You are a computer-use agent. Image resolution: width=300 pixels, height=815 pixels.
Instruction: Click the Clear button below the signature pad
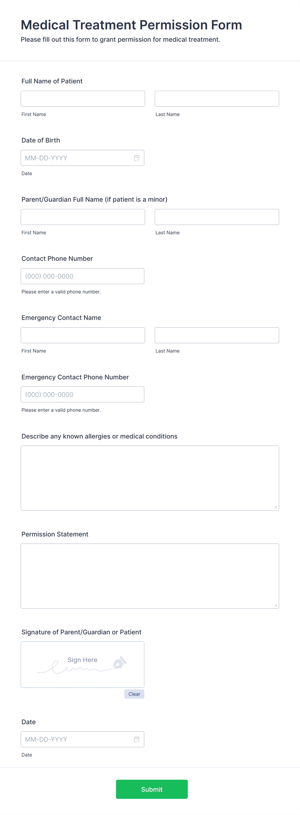click(x=134, y=694)
